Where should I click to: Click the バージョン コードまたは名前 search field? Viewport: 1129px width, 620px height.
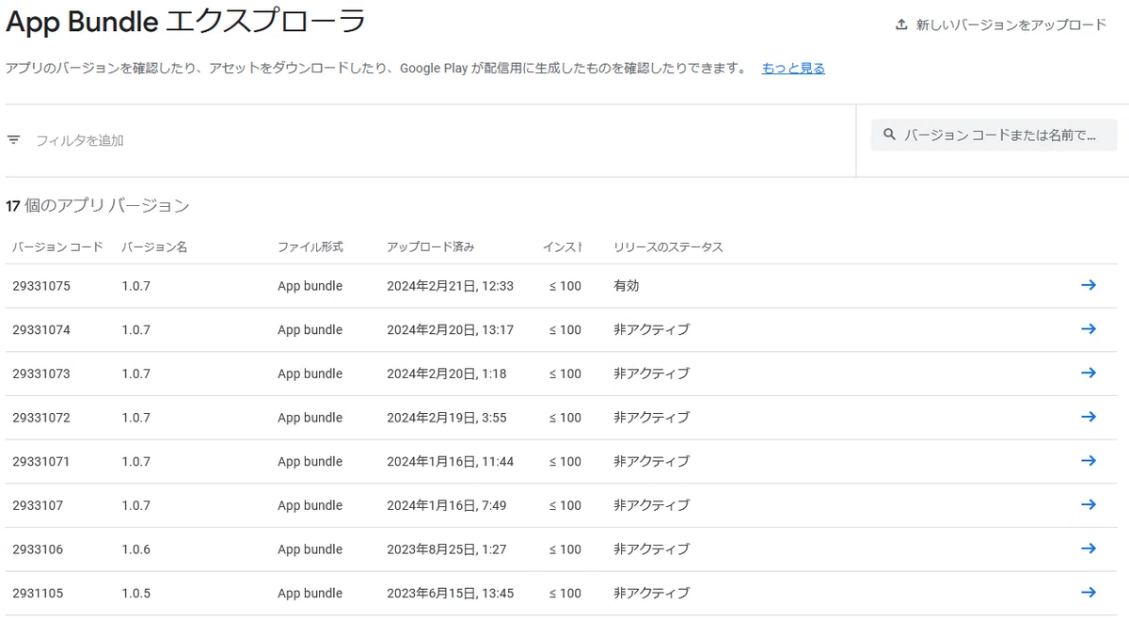pos(994,135)
